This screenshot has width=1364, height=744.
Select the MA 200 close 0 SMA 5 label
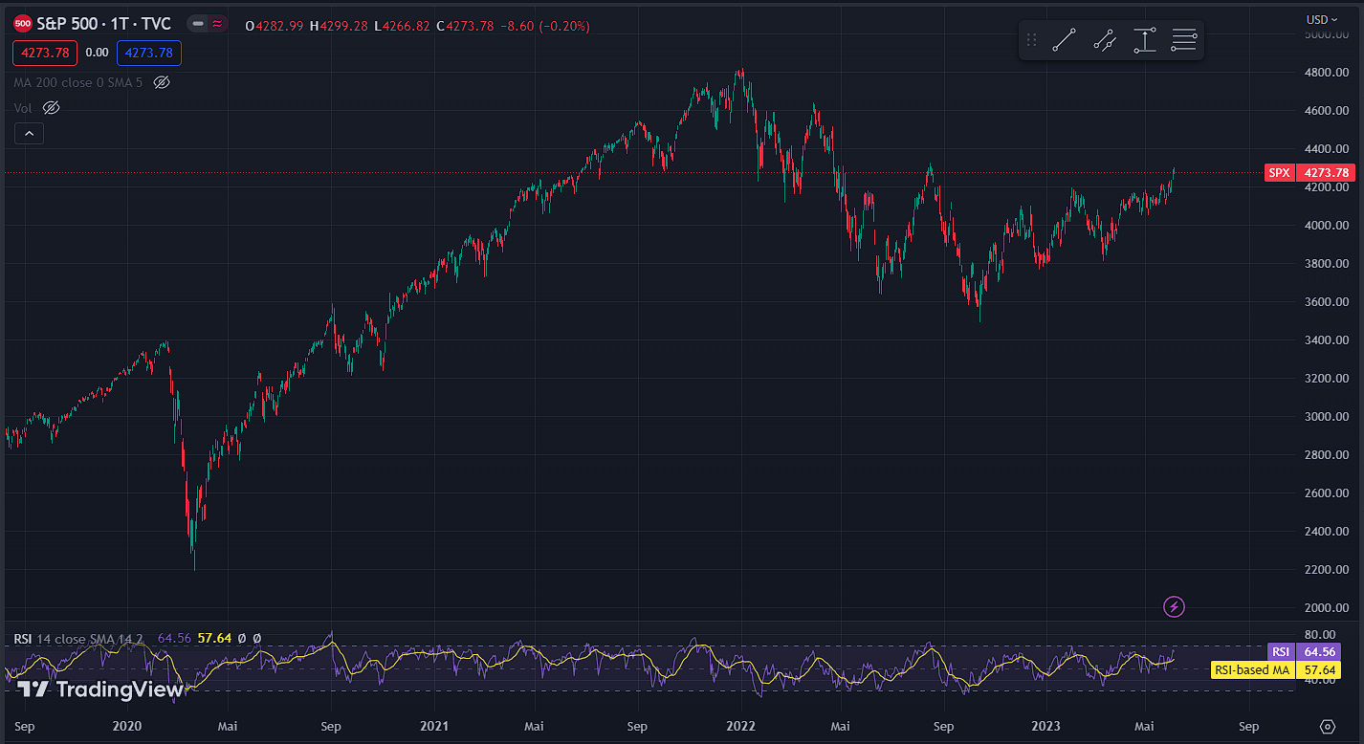tap(78, 83)
